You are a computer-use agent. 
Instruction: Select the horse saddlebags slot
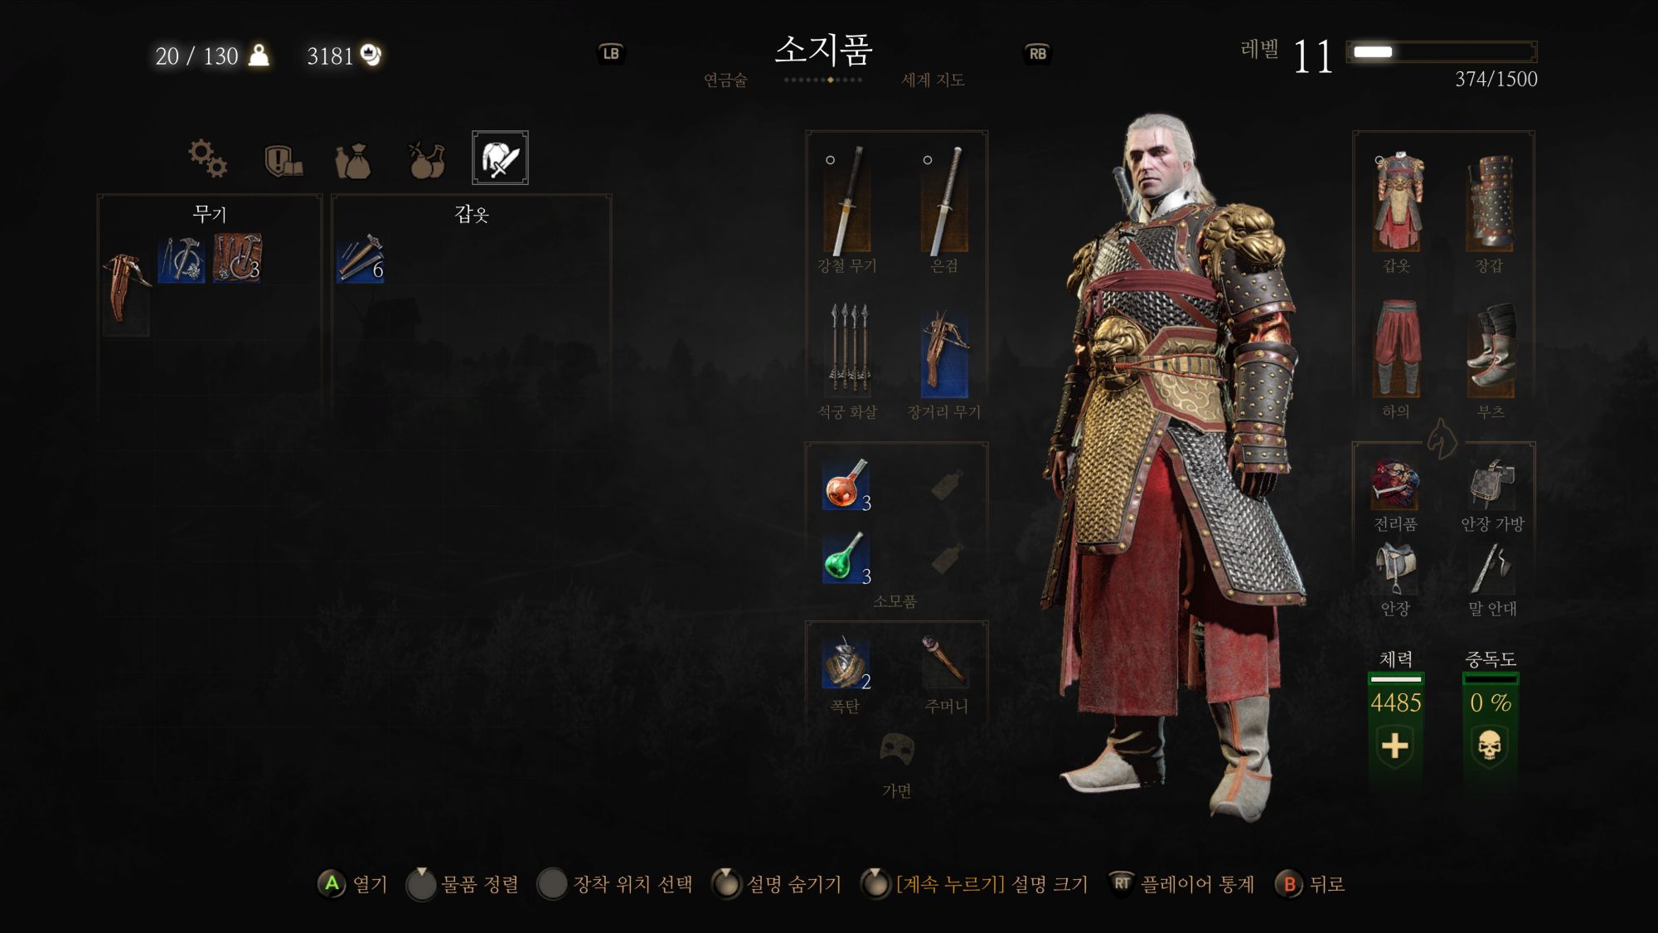tap(1491, 484)
